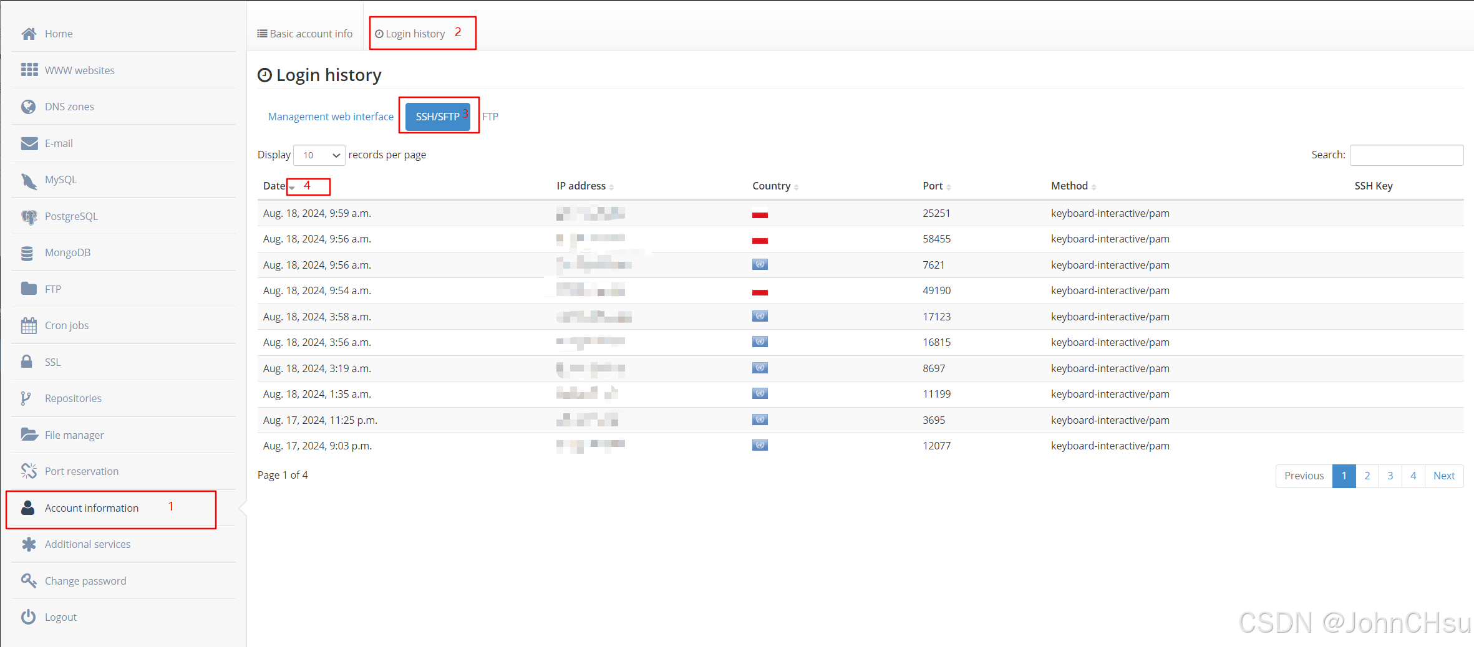
Task: Switch to the SSH/SFTP view
Action: (437, 116)
